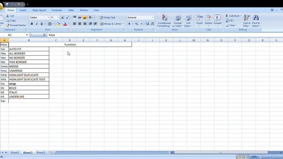The width and height of the screenshot is (283, 159).
Task: Open the font size dropdown
Action: [58, 18]
